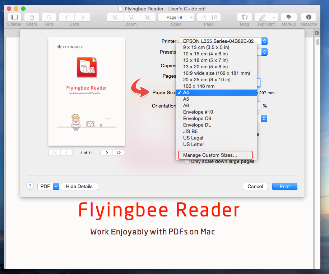329x274 pixels.
Task: Open print dialog help question mark
Action: [30, 186]
